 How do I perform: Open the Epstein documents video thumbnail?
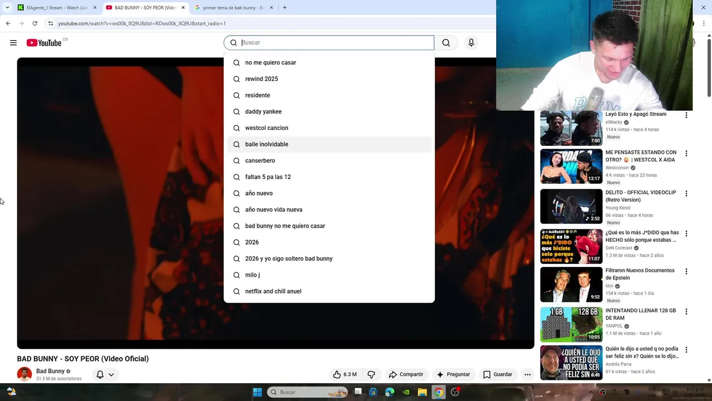click(x=571, y=285)
